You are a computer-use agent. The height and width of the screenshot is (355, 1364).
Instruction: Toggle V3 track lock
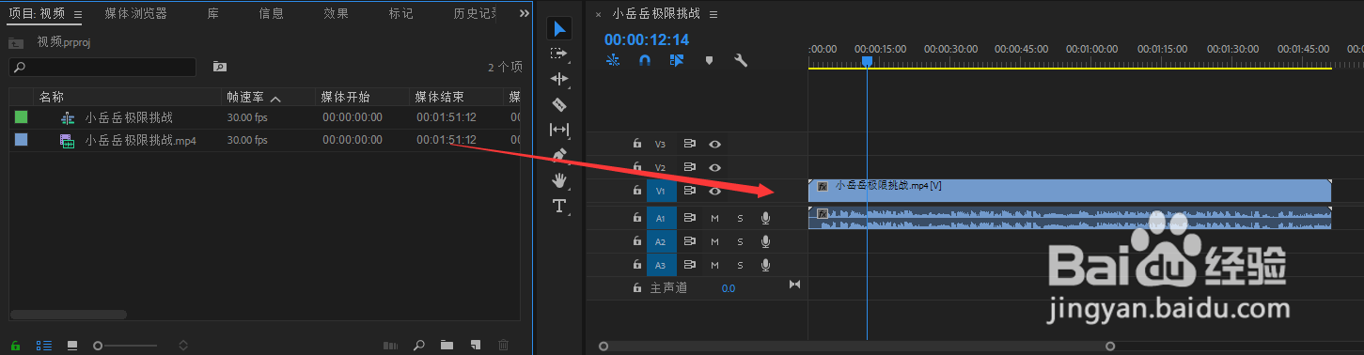[636, 144]
